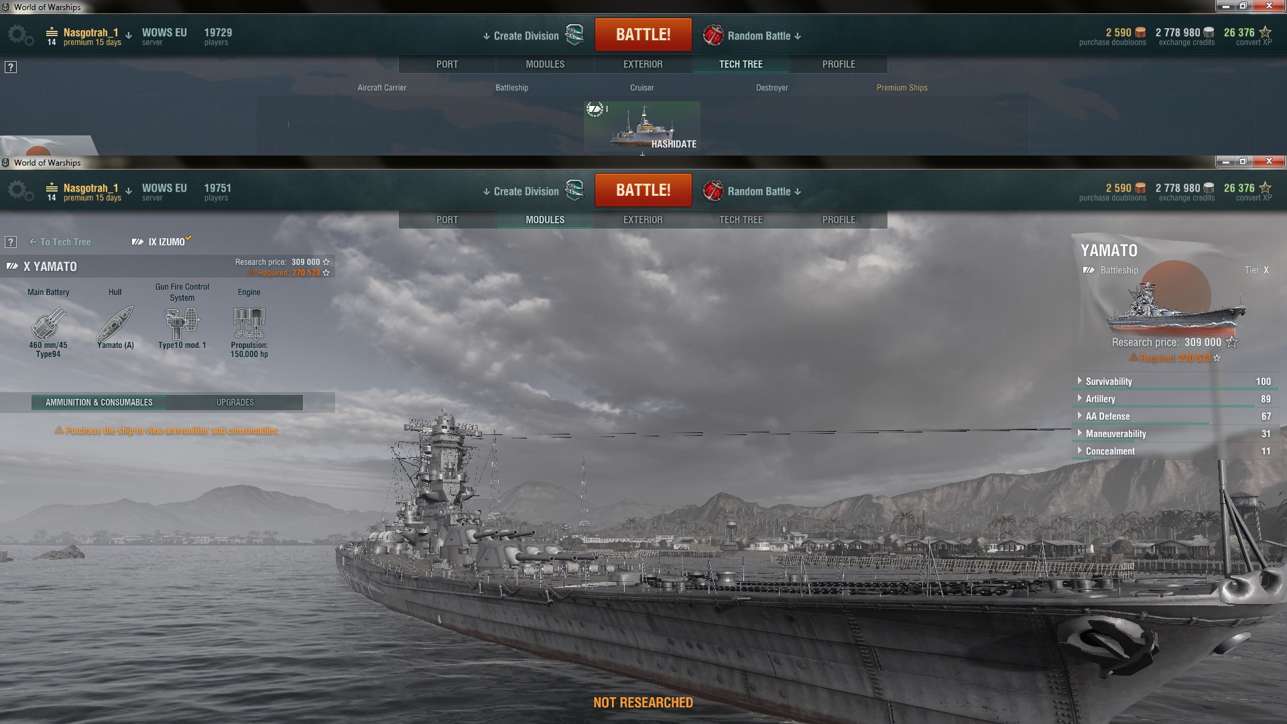The width and height of the screenshot is (1287, 724).
Task: Select the Yamato (A) hull module icon
Action: click(x=115, y=323)
